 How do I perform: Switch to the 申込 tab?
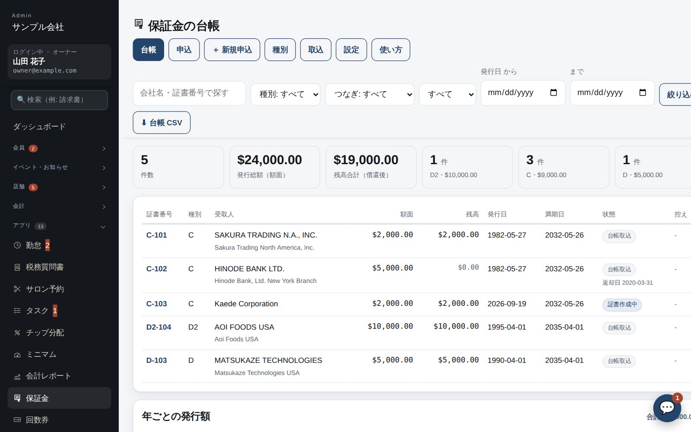pos(184,50)
